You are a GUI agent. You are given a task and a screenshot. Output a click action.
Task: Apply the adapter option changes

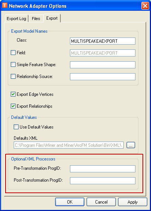[x=132, y=202]
